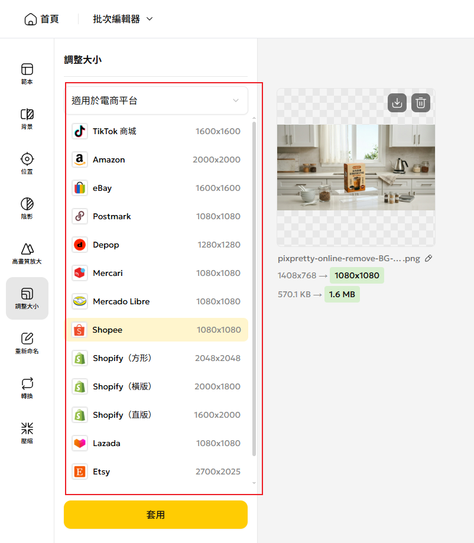Click the 1.6 MB output file size badge

342,294
